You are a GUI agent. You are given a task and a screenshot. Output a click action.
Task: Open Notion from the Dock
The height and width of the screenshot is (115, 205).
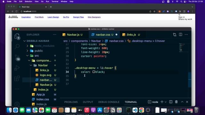(x=113, y=110)
